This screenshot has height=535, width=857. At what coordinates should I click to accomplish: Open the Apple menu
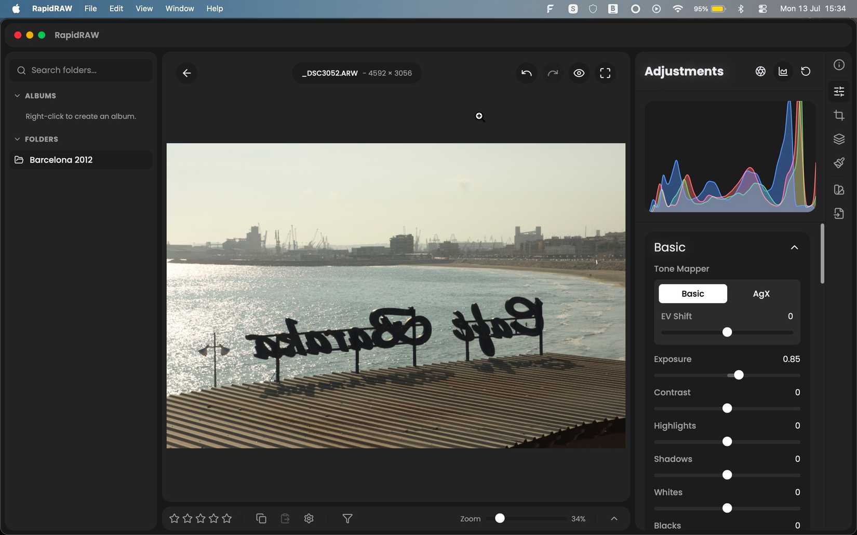click(16, 8)
